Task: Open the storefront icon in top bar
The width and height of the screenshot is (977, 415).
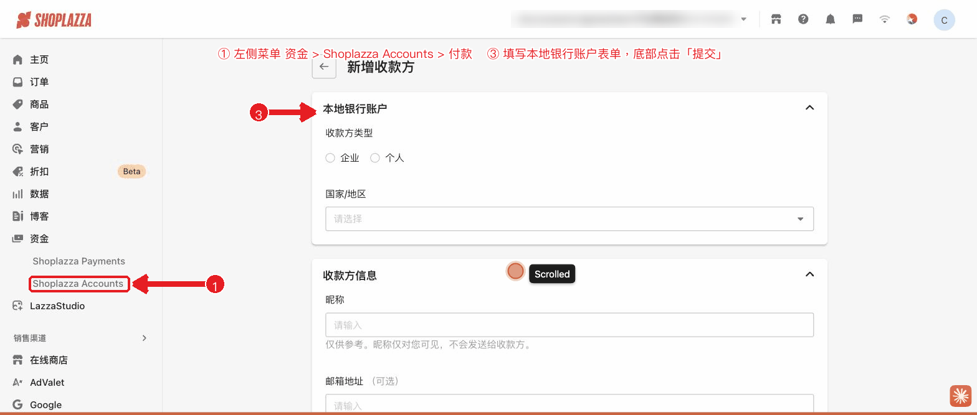Action: [776, 19]
